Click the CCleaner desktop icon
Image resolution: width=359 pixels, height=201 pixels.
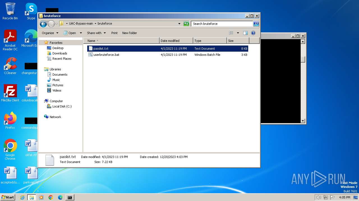coord(10,66)
